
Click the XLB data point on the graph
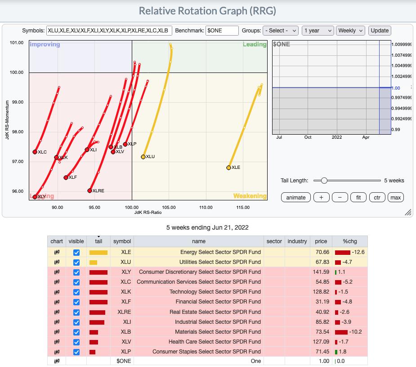[111, 147]
